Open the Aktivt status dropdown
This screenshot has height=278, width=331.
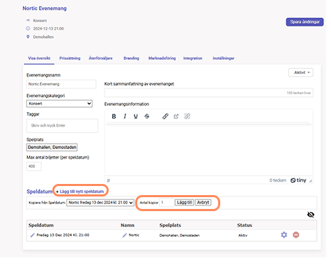pyautogui.click(x=301, y=72)
